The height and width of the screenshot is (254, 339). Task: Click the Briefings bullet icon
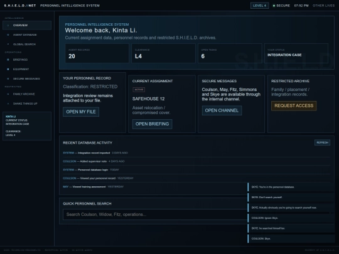(x=8, y=60)
